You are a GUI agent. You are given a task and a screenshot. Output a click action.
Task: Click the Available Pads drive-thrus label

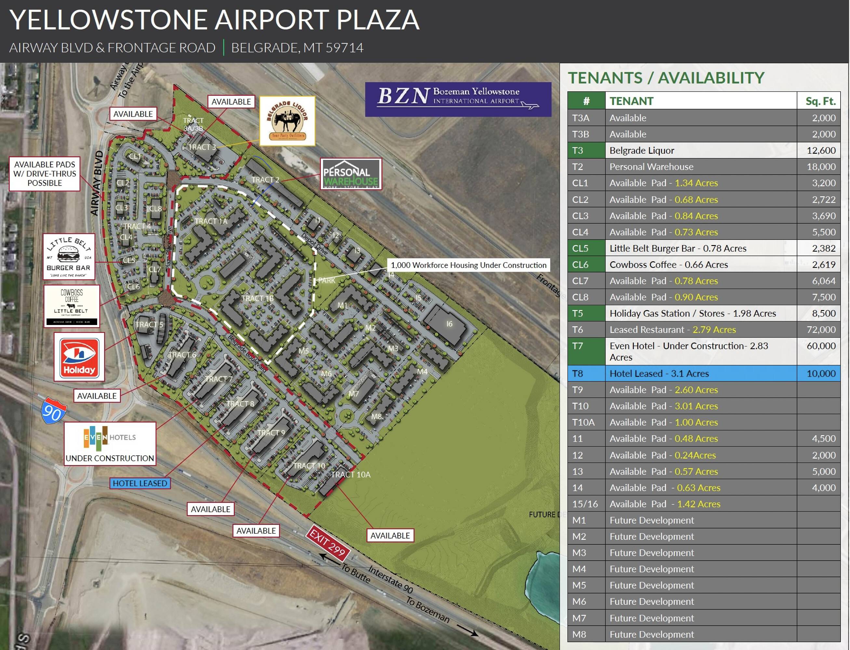pos(45,174)
